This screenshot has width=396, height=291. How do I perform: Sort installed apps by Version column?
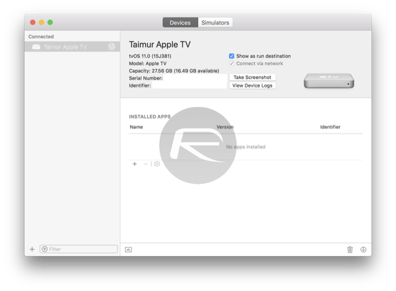click(x=225, y=127)
